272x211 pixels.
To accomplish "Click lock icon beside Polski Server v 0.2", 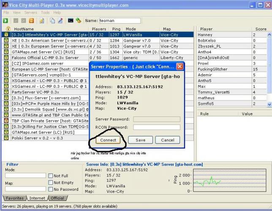I will [x=6, y=138].
